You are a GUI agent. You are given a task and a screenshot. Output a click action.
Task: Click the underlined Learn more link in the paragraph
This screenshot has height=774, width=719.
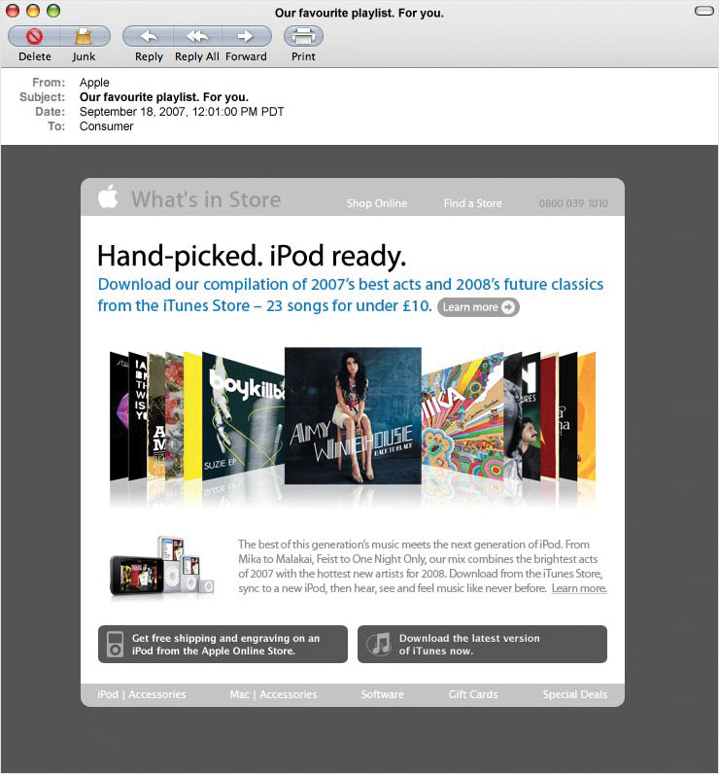tap(579, 588)
